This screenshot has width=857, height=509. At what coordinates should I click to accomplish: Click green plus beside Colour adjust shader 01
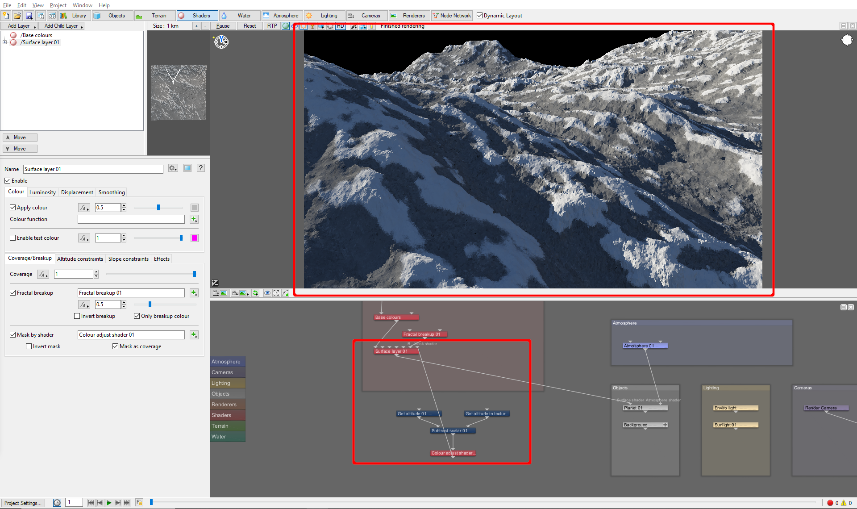(x=194, y=335)
